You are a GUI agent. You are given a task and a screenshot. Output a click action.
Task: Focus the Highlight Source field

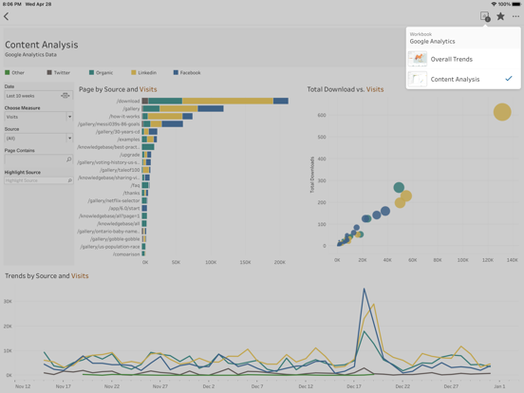tap(39, 180)
